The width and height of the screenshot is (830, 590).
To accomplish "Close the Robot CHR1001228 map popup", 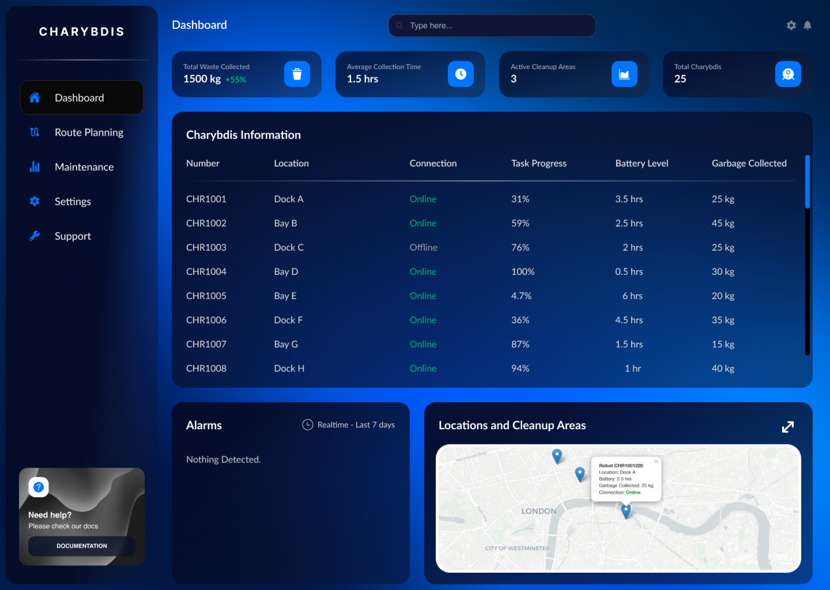I will [656, 462].
